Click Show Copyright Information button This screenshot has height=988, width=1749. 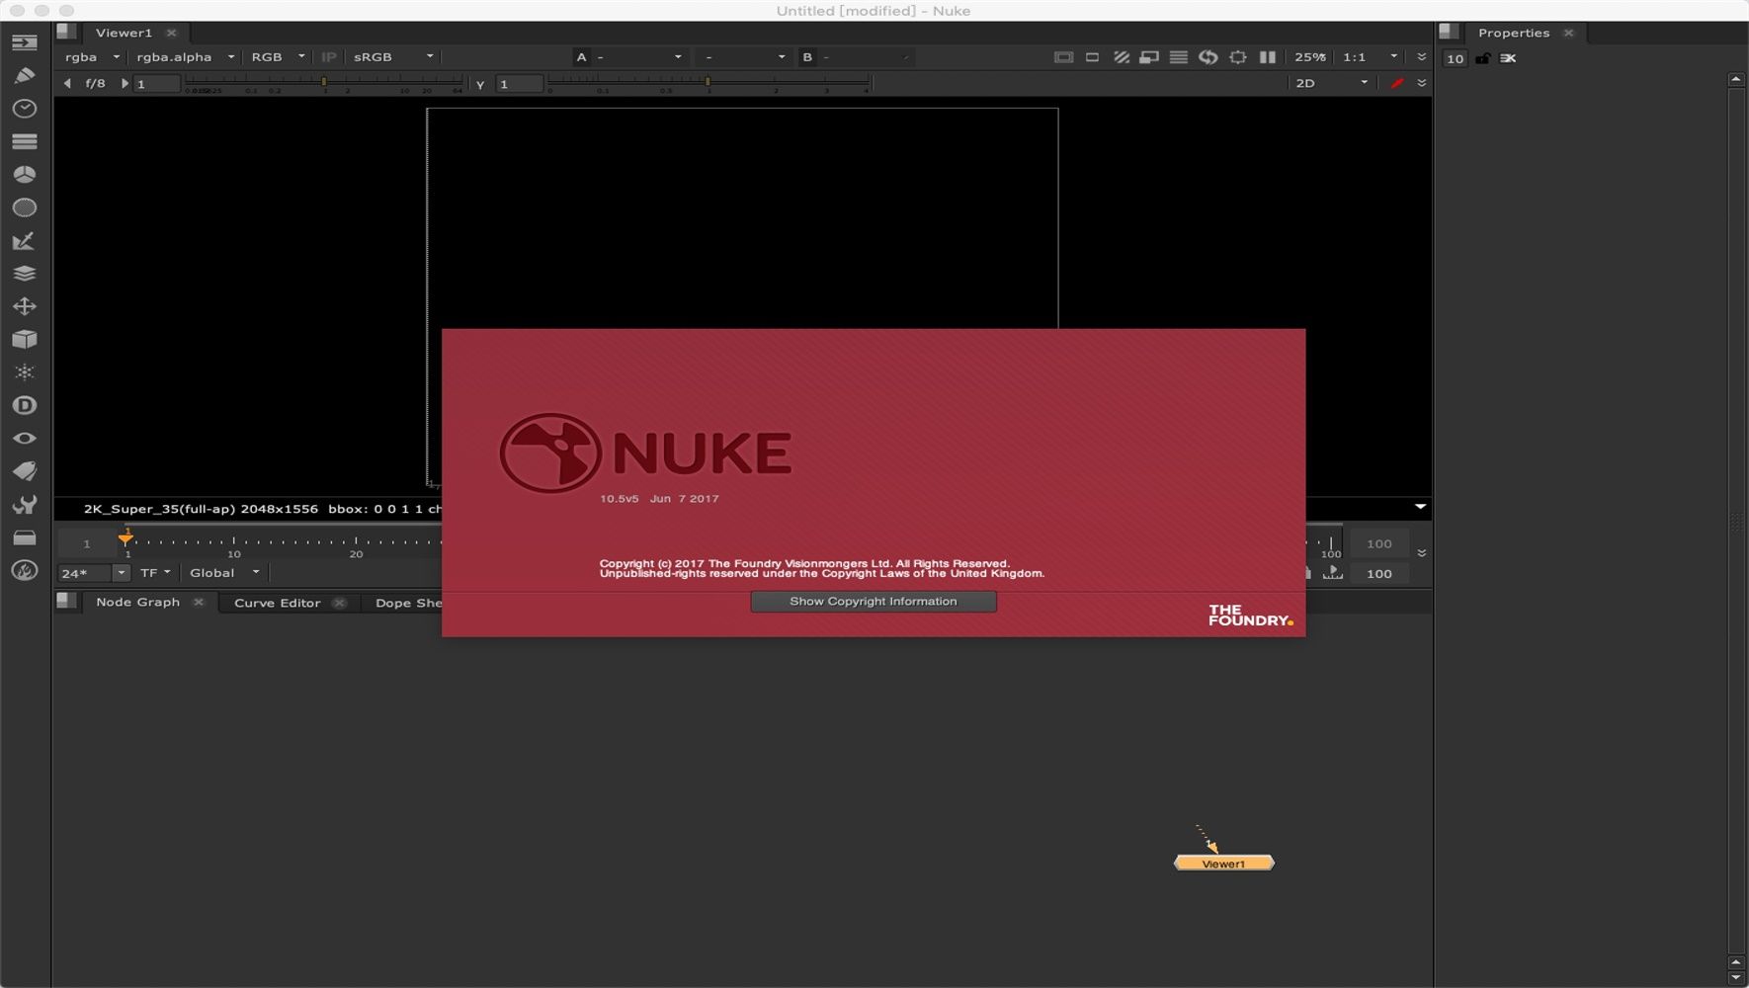click(x=874, y=602)
